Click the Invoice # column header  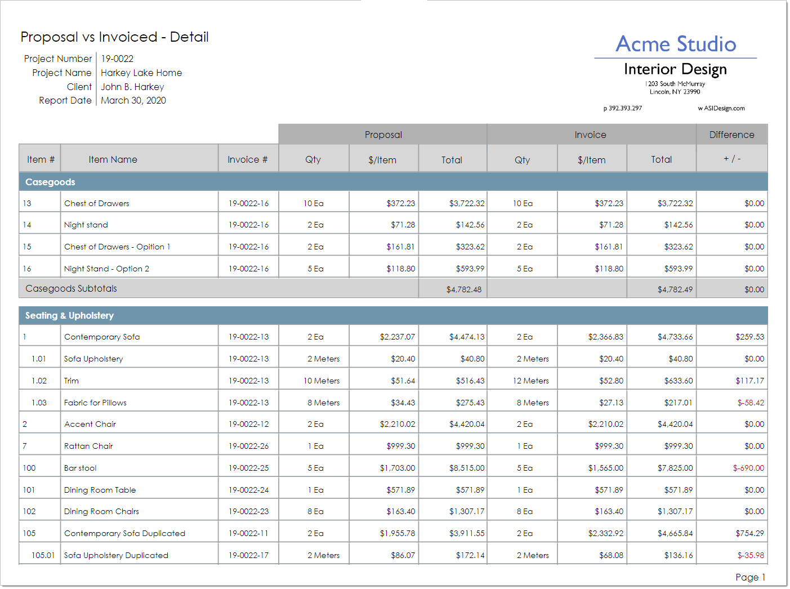(248, 159)
